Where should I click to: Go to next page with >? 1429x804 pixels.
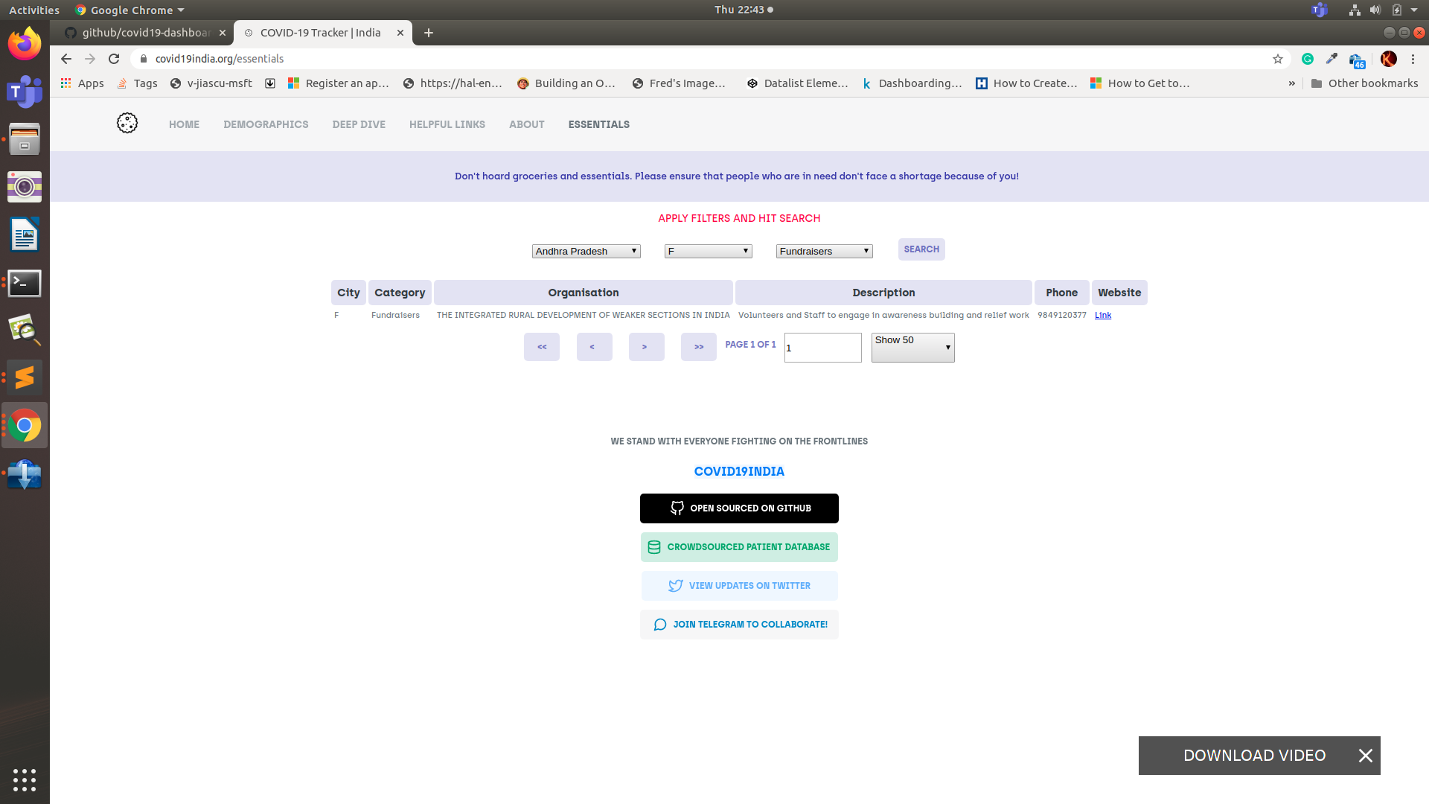646,347
